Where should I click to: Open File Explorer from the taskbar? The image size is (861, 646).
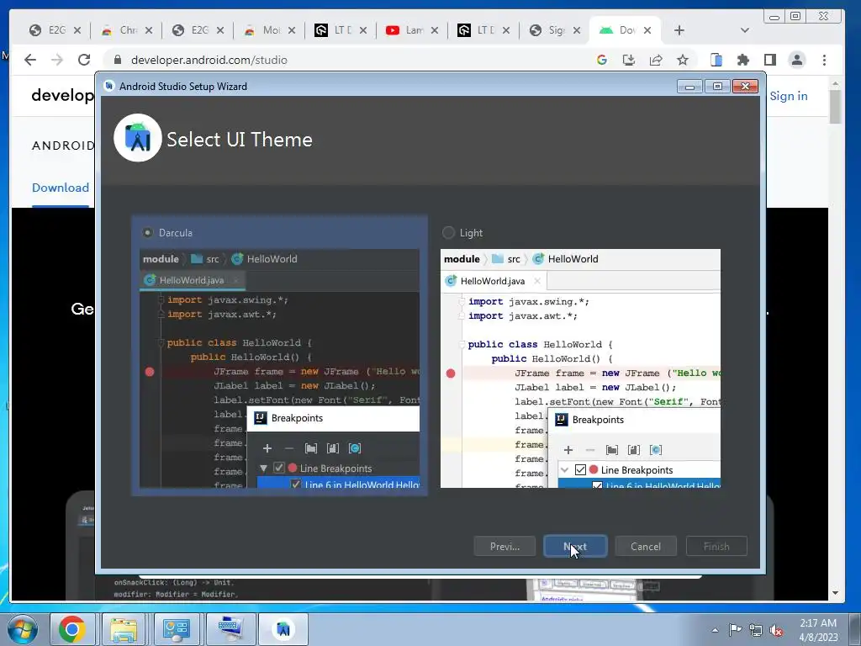coord(123,629)
